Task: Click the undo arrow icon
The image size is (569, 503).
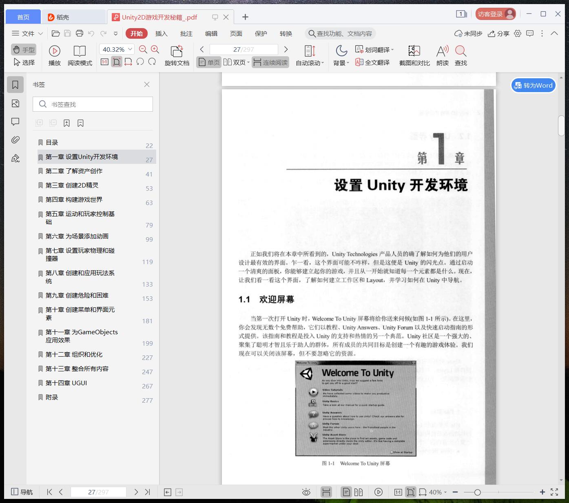Action: pyautogui.click(x=91, y=33)
